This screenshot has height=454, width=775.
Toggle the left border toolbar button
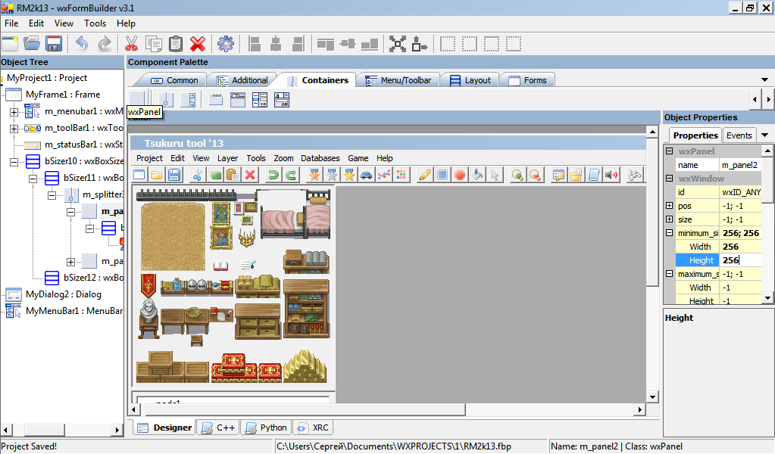coord(448,44)
